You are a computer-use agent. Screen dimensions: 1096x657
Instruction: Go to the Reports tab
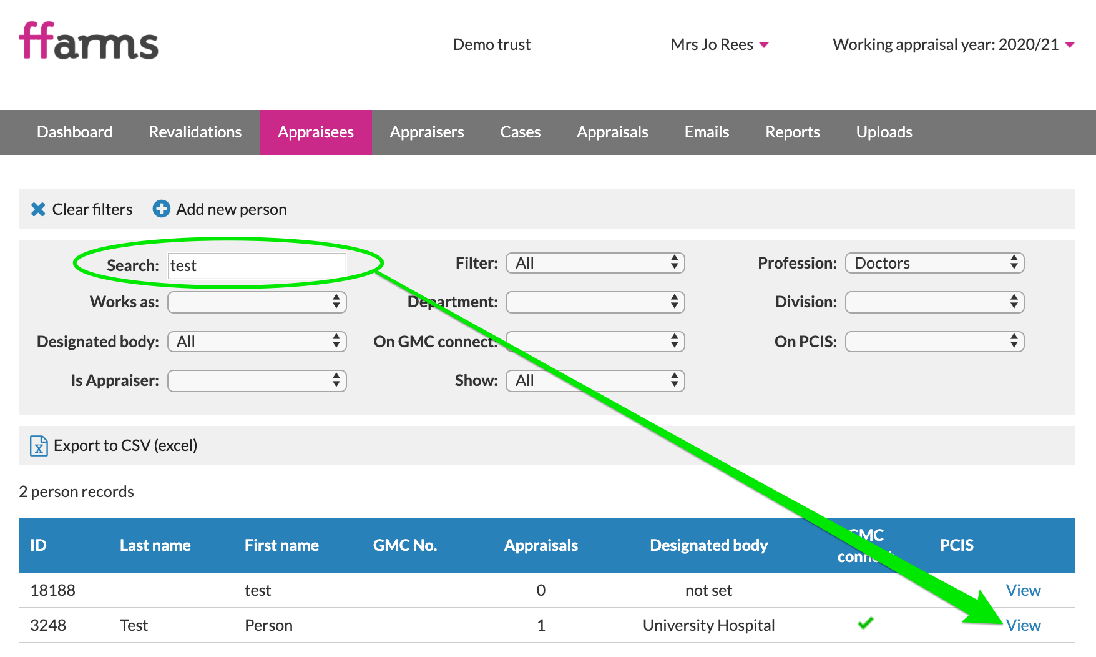(x=793, y=132)
